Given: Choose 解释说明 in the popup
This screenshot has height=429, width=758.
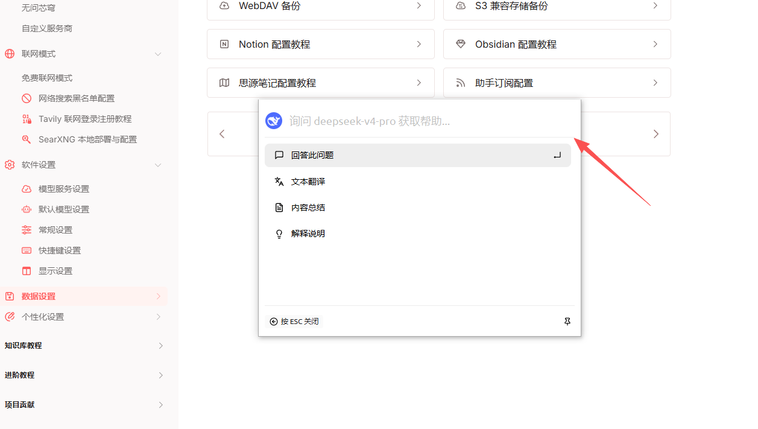Looking at the screenshot, I should pos(418,234).
